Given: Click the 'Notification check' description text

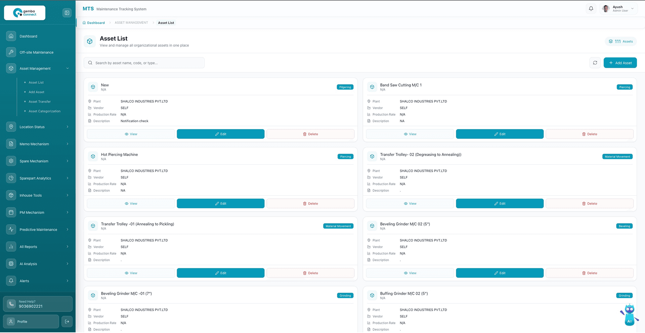Looking at the screenshot, I should [134, 121].
